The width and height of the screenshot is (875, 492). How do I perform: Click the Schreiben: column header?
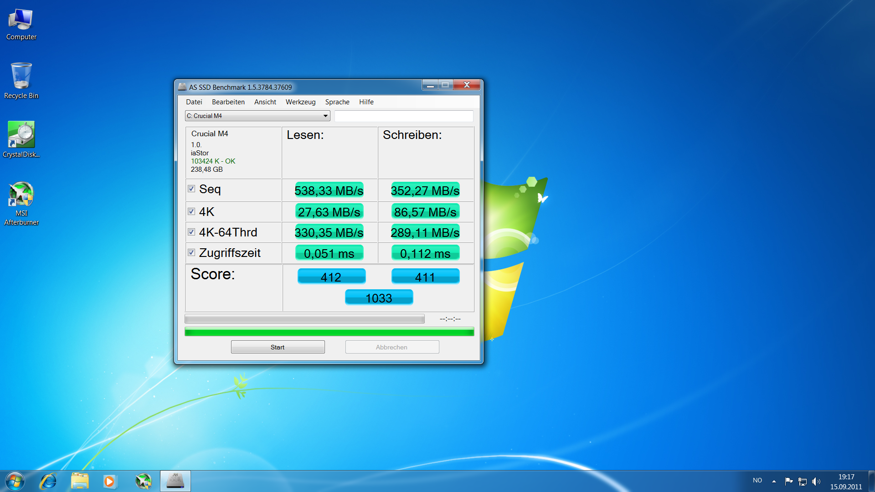point(412,135)
